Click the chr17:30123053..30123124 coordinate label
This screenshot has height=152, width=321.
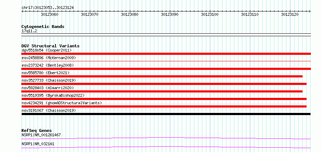pos(48,8)
